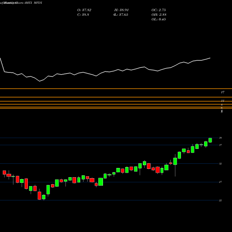Click the price axis label 27
This screenshot has height=232, width=232.
click(220, 182)
